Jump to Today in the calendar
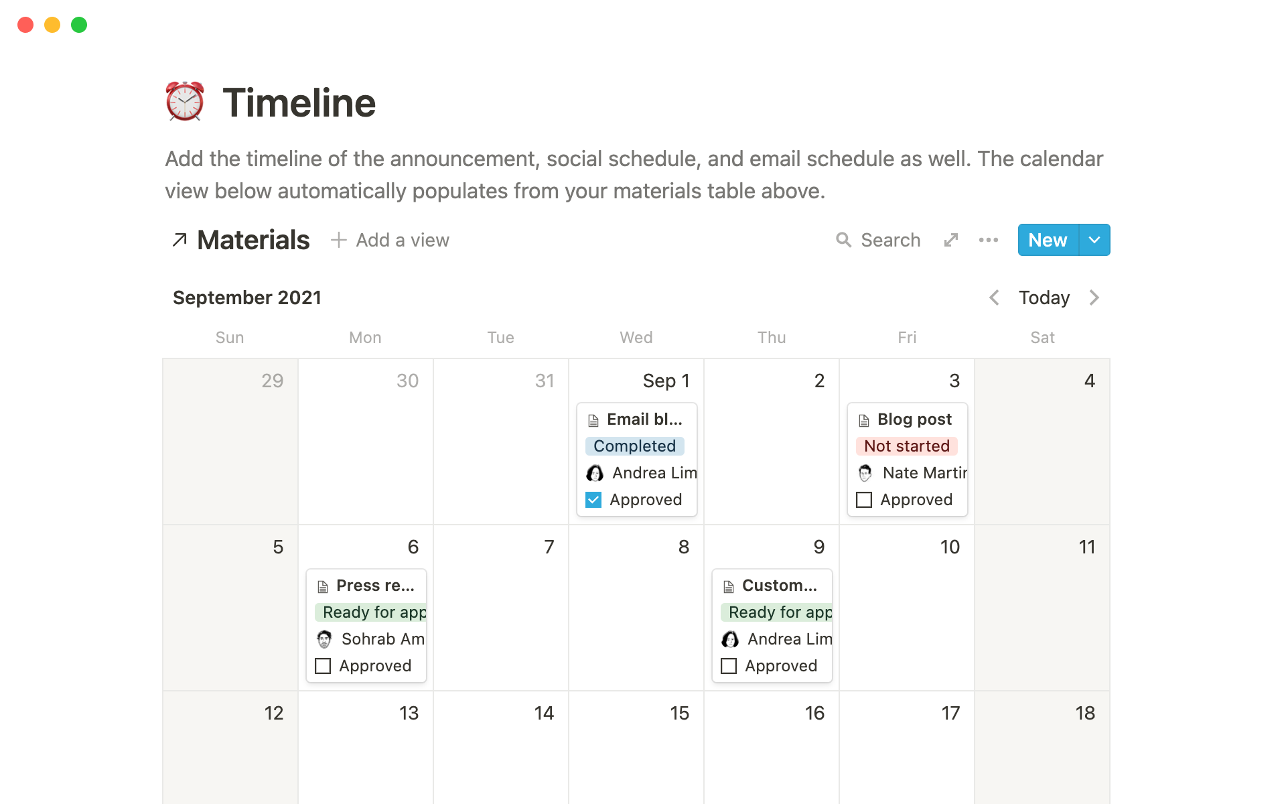The image size is (1286, 804). 1044,297
